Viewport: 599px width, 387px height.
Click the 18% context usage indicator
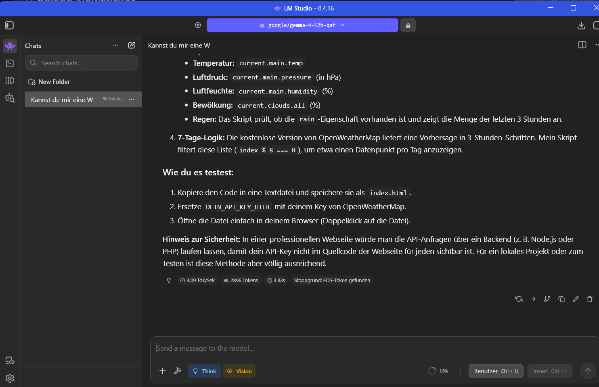click(x=438, y=371)
